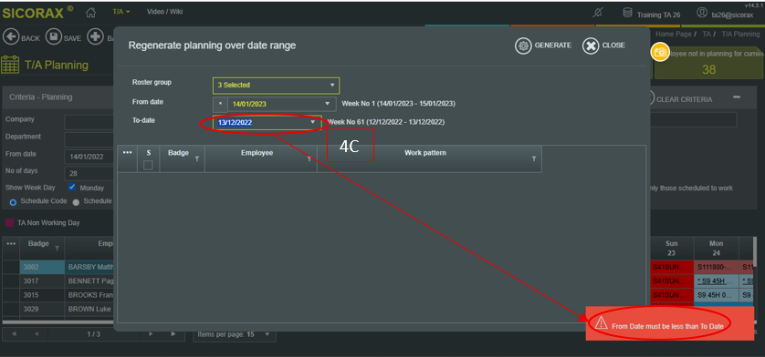Viewport: 765px width, 357px height.
Task: Dismiss the From Date must be less error toast
Action: coord(669,323)
